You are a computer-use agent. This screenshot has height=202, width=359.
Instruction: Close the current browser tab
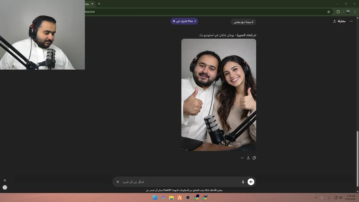pyautogui.click(x=92, y=4)
